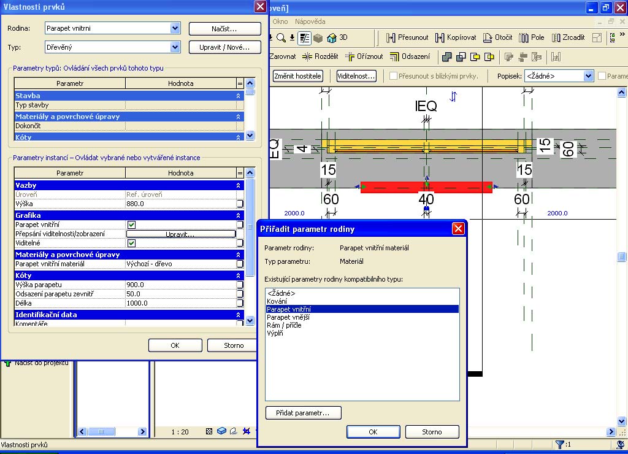The image size is (628, 454).
Task: Select <Žádné> in the family parameter list
Action: 362,293
